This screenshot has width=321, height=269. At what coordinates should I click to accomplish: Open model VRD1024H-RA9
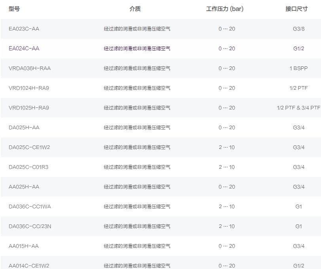28,88
